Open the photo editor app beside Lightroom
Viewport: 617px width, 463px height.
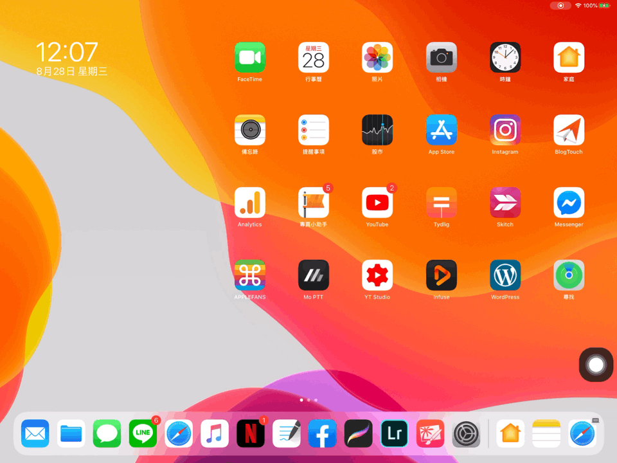pyautogui.click(x=430, y=433)
